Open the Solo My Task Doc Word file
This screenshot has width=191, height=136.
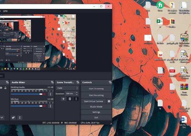[x=184, y=122]
